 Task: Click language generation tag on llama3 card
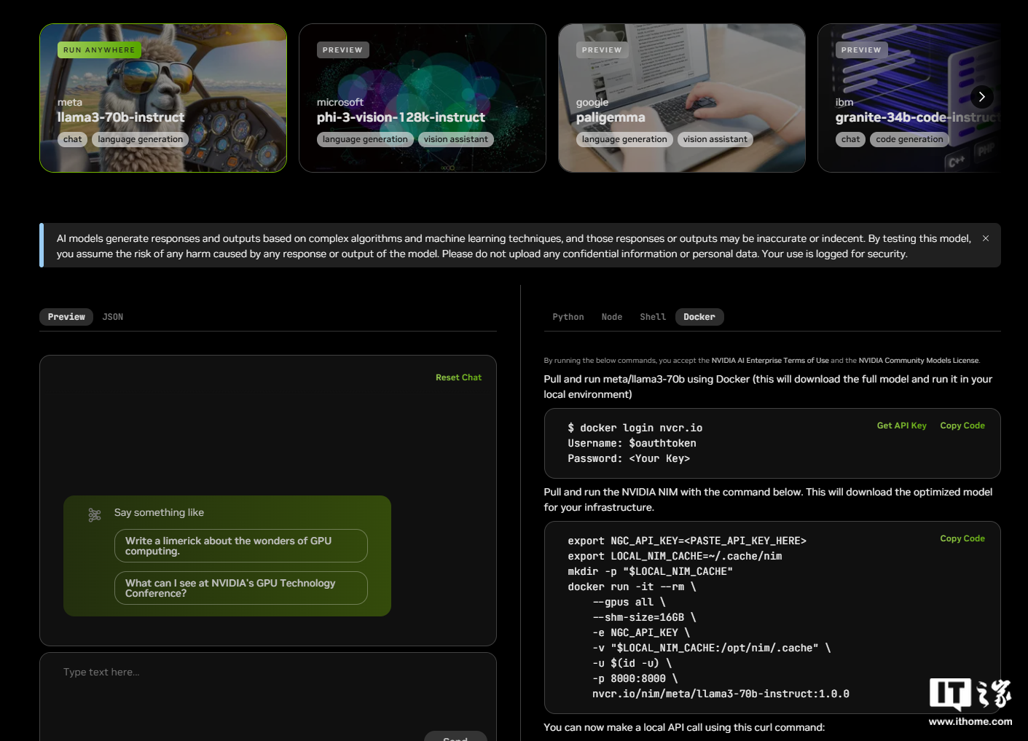pyautogui.click(x=141, y=139)
